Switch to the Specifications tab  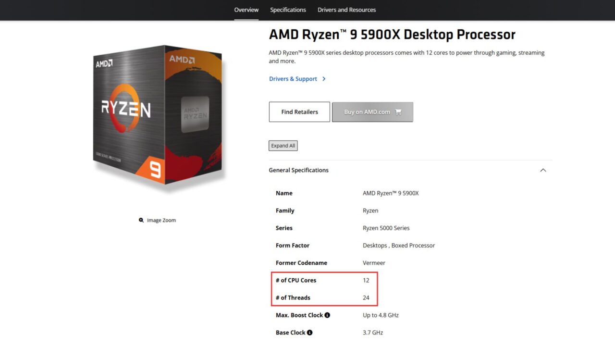288,10
